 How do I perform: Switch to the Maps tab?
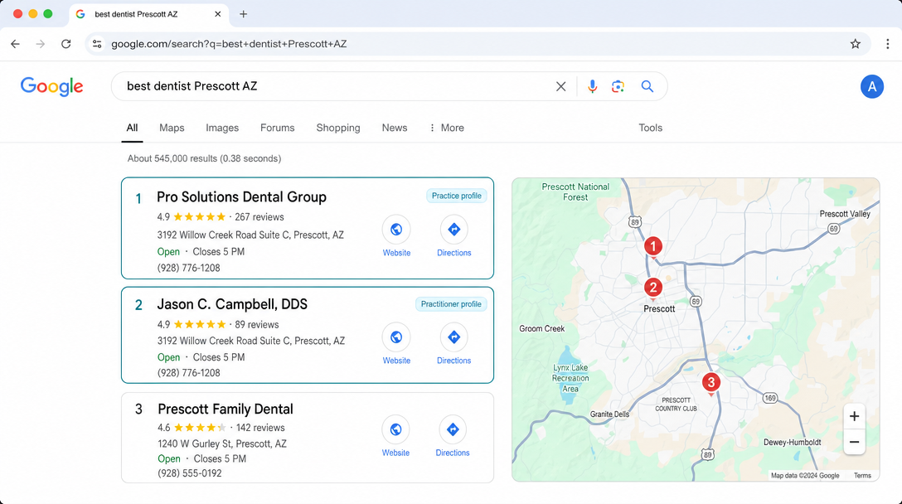(x=172, y=128)
